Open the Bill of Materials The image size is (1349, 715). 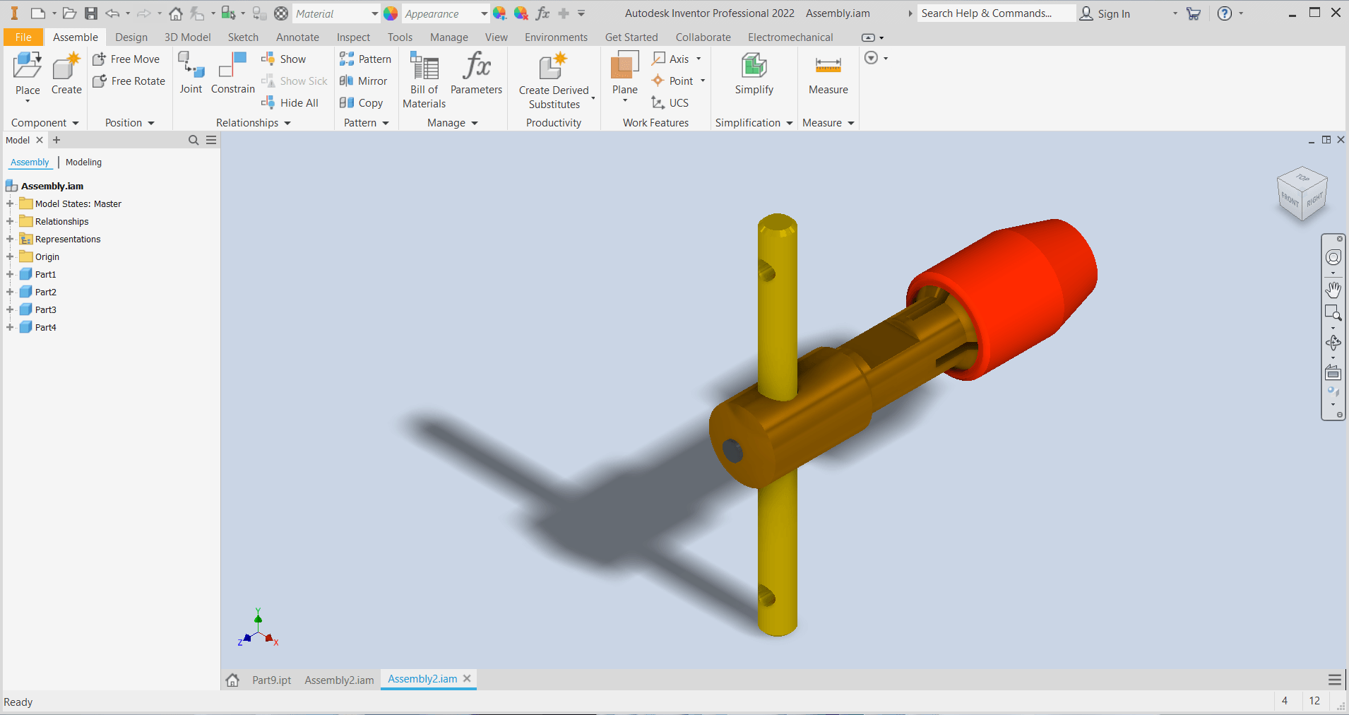[424, 81]
